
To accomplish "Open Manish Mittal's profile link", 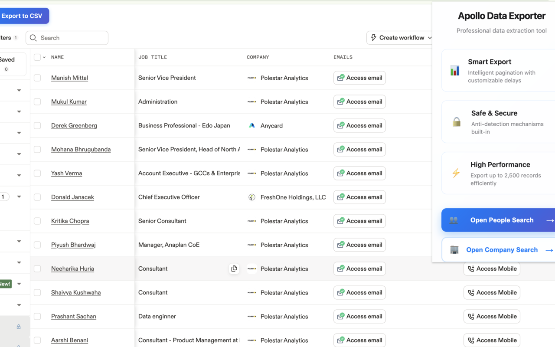I will click(69, 78).
